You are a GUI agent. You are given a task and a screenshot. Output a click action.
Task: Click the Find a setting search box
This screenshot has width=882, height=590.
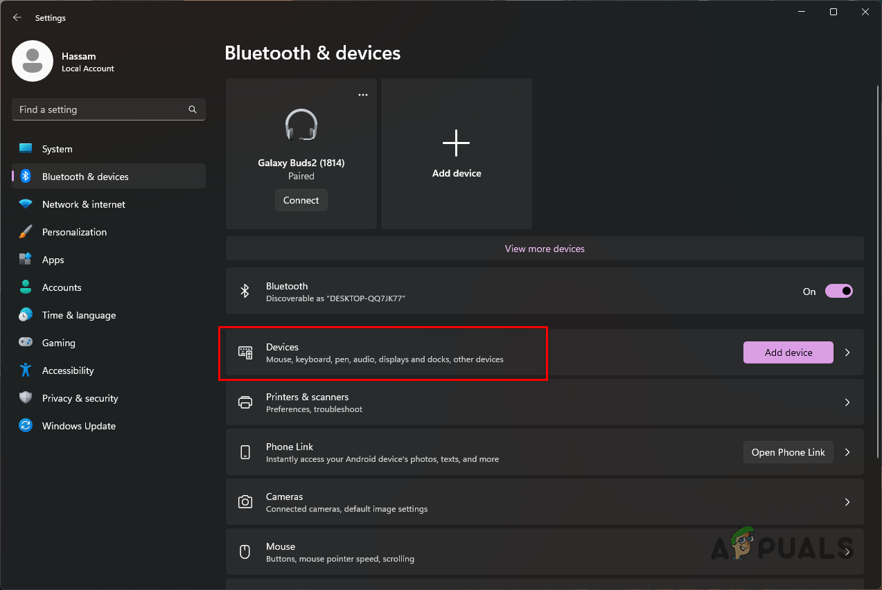[x=100, y=109]
